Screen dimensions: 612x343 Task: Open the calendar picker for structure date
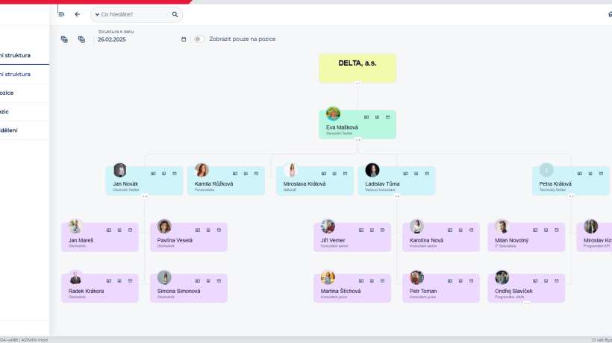pyautogui.click(x=184, y=39)
